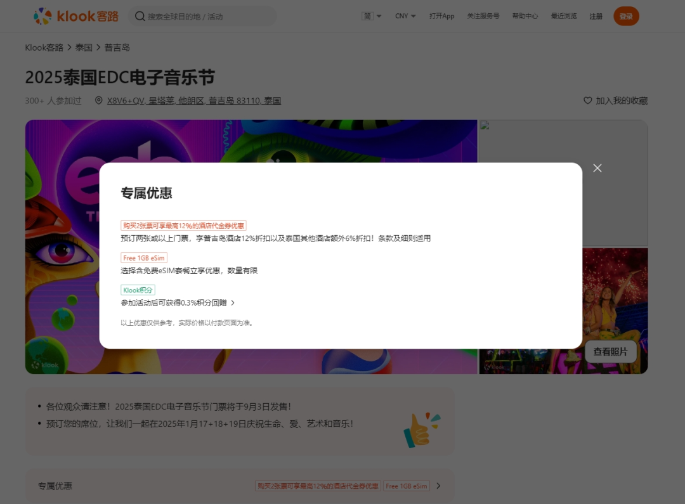The width and height of the screenshot is (685, 504).
Task: Open the CNY currency dropdown
Action: [405, 16]
